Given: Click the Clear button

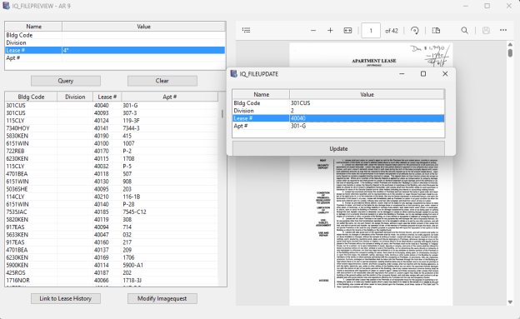Looking at the screenshot, I should click(162, 81).
